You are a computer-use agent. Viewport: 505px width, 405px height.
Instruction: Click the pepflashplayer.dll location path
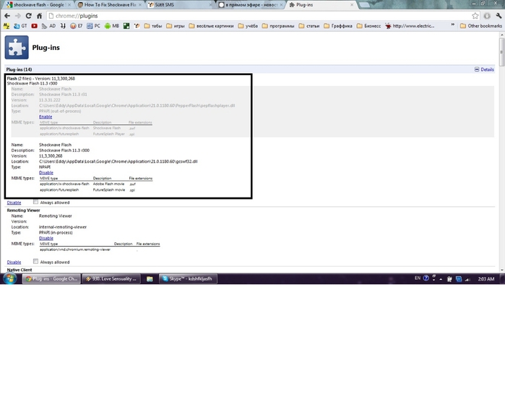(x=137, y=106)
